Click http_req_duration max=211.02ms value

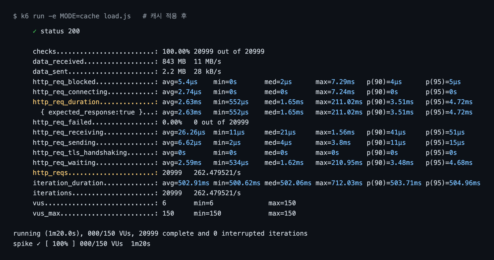point(339,102)
